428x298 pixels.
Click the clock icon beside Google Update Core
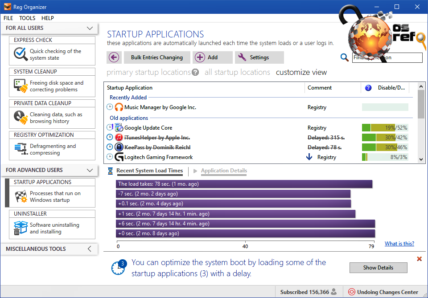click(110, 127)
